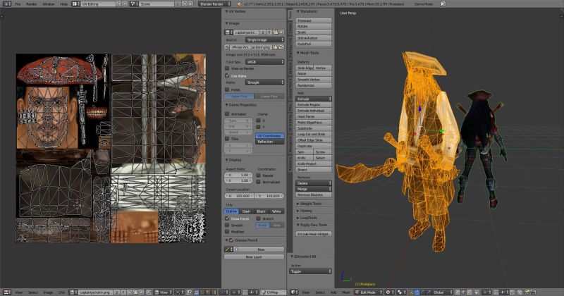Viewport: 564px width, 296px height.
Task: Add a new screen layout with the plus next to UV Editing
Action: click(x=119, y=4)
